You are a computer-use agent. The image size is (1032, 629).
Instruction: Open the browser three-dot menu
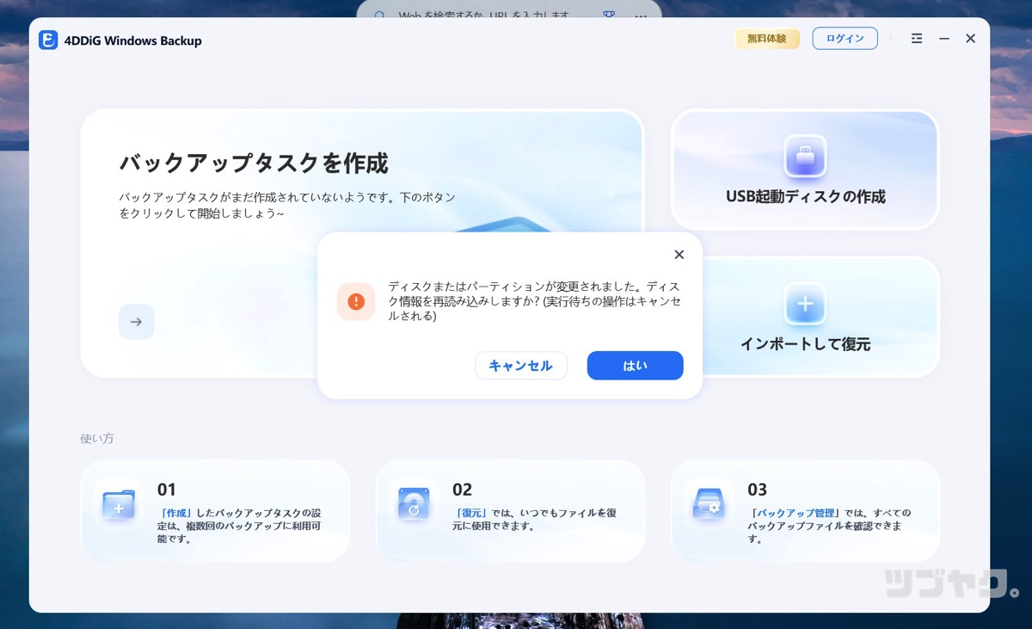[640, 15]
